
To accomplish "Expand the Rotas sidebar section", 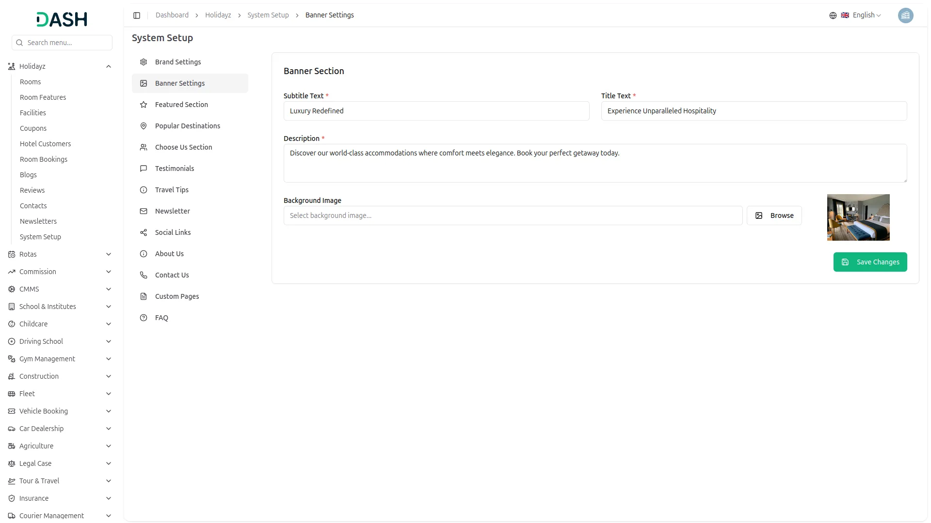I will (x=109, y=254).
